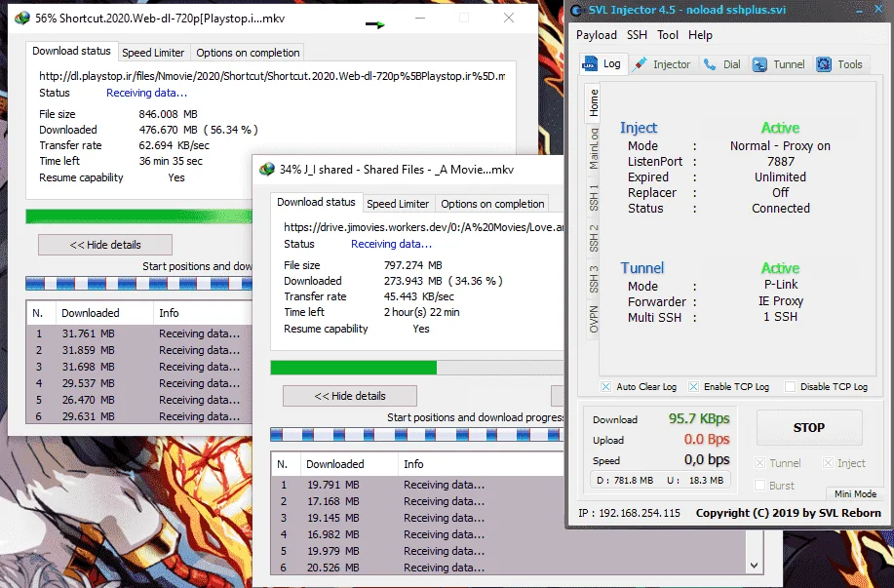Click Hide details in J_I shared download window
Viewport: 894px width, 588px height.
click(349, 396)
